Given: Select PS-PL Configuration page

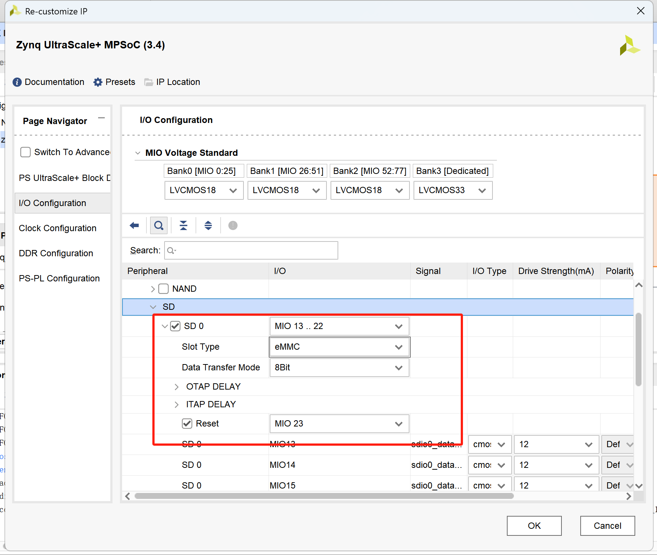Looking at the screenshot, I should coord(63,278).
